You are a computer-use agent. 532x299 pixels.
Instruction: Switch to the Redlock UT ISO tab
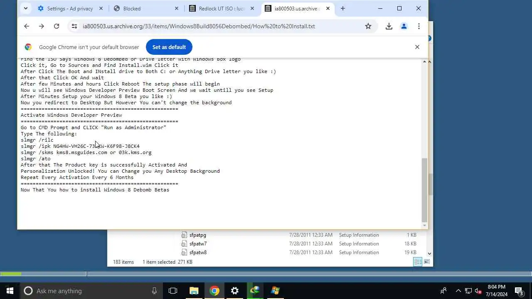[222, 8]
